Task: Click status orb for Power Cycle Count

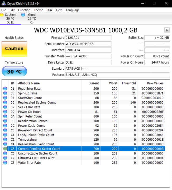Action: click(5, 125)
